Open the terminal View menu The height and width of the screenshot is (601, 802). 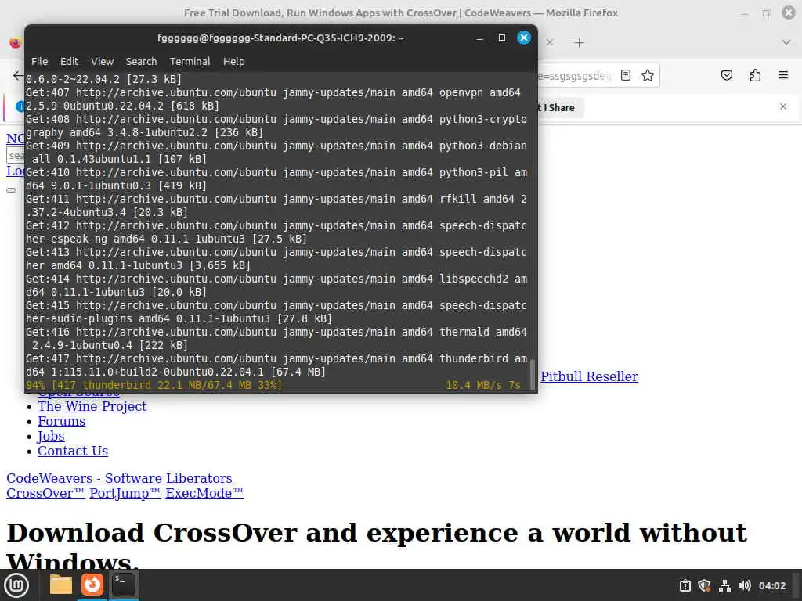tap(103, 61)
